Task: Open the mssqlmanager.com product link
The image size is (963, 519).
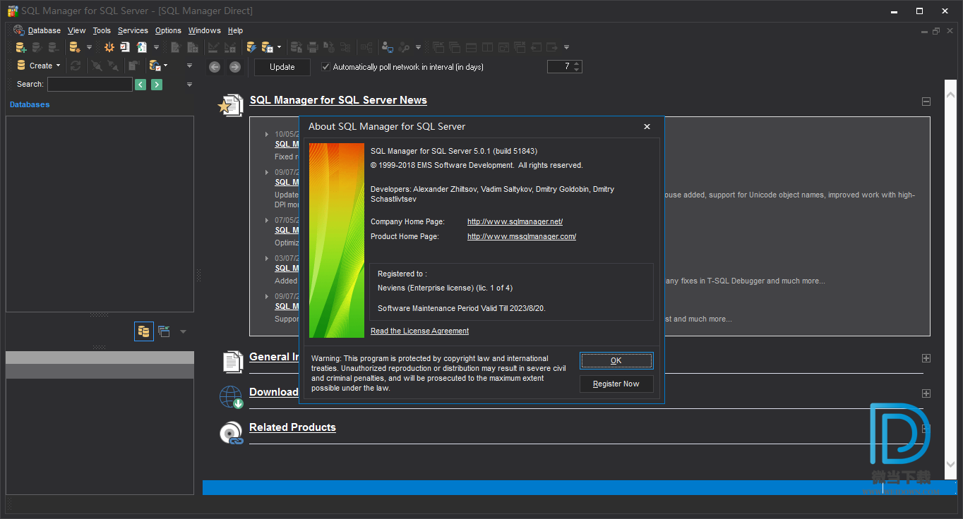Action: [522, 236]
